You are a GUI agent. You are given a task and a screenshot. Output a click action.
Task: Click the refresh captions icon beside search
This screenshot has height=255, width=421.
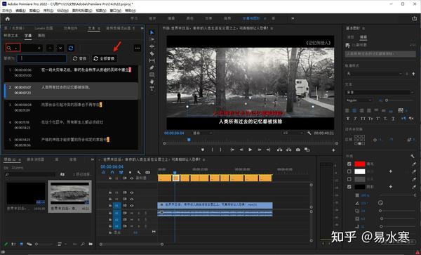click(x=71, y=48)
